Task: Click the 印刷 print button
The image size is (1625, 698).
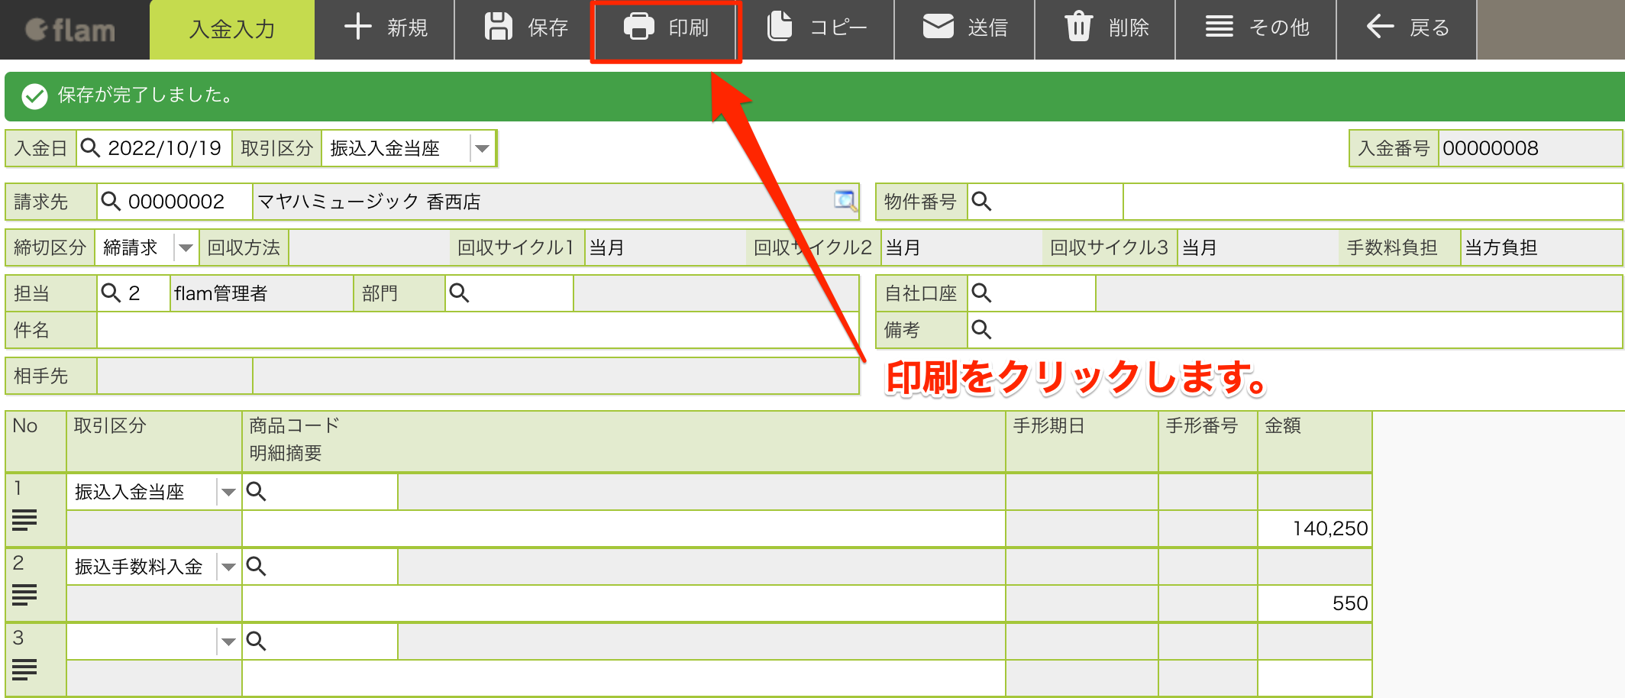Action: pyautogui.click(x=666, y=28)
